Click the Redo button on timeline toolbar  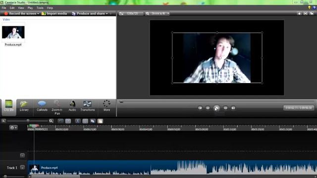coord(68,121)
